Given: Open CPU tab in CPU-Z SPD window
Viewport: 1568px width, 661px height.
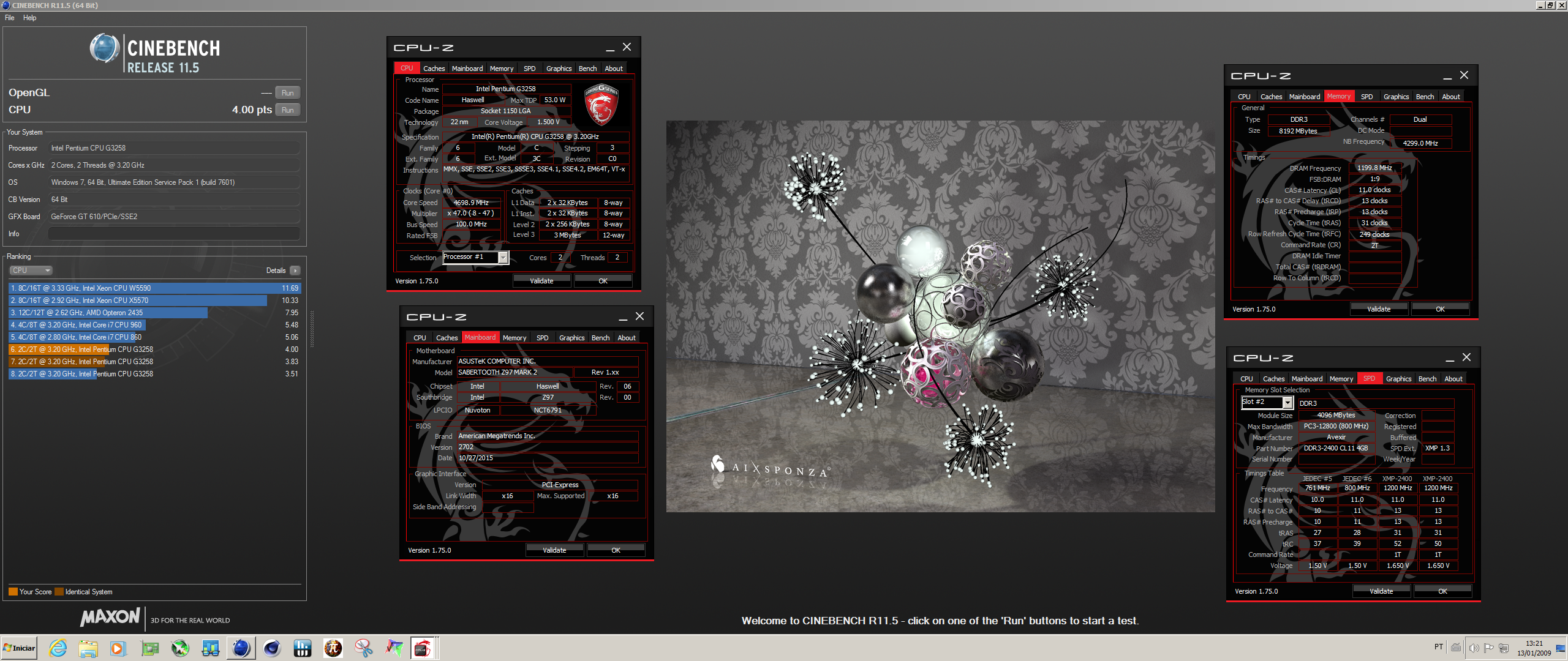Looking at the screenshot, I should [x=1246, y=379].
